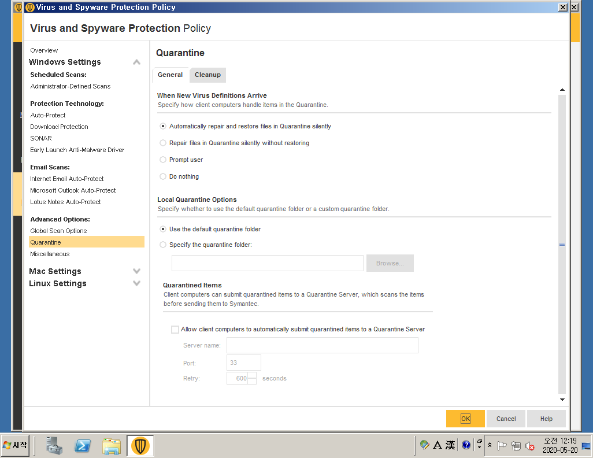The height and width of the screenshot is (458, 593).
Task: Open Internet Email Auto-Protect
Action: (67, 179)
